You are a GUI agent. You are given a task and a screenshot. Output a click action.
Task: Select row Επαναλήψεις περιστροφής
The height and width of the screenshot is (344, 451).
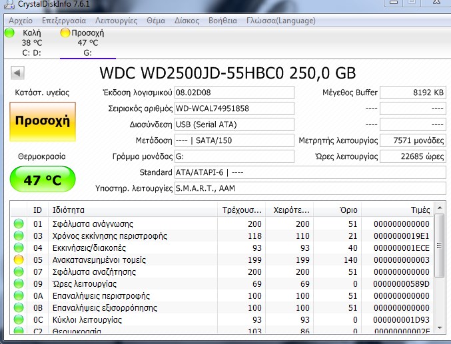coord(222,295)
